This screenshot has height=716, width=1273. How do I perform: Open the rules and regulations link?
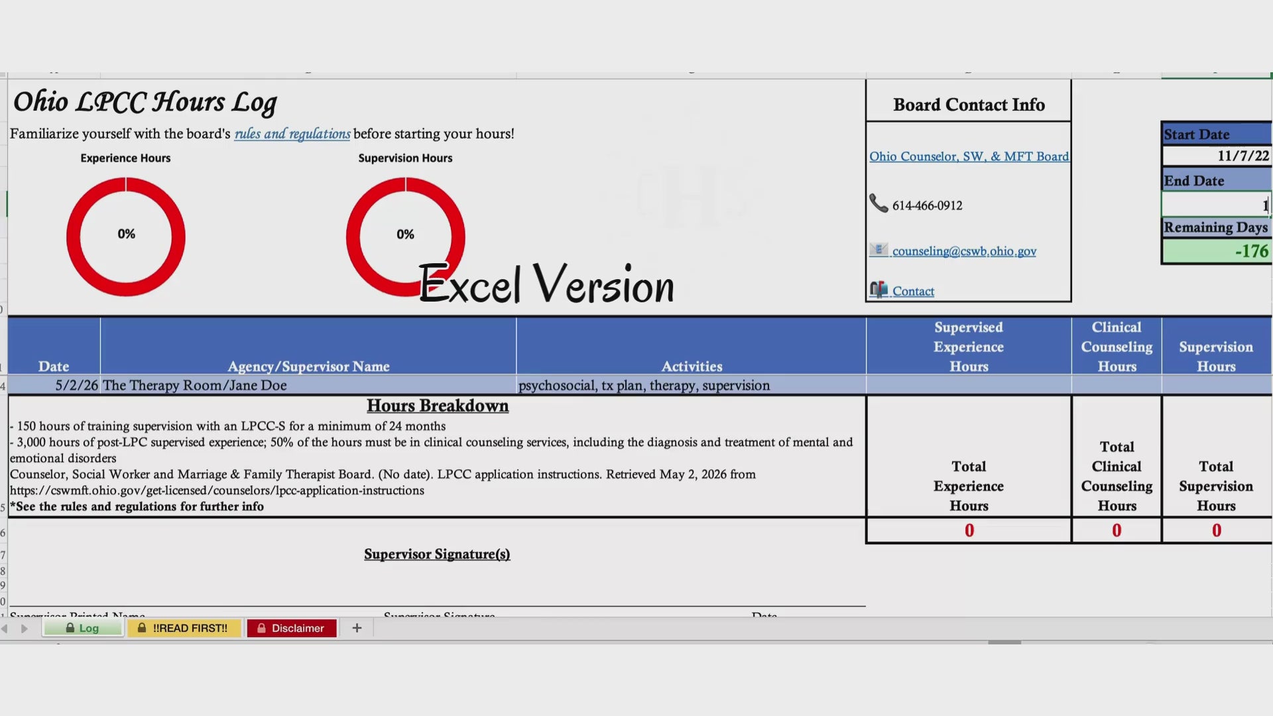[292, 134]
